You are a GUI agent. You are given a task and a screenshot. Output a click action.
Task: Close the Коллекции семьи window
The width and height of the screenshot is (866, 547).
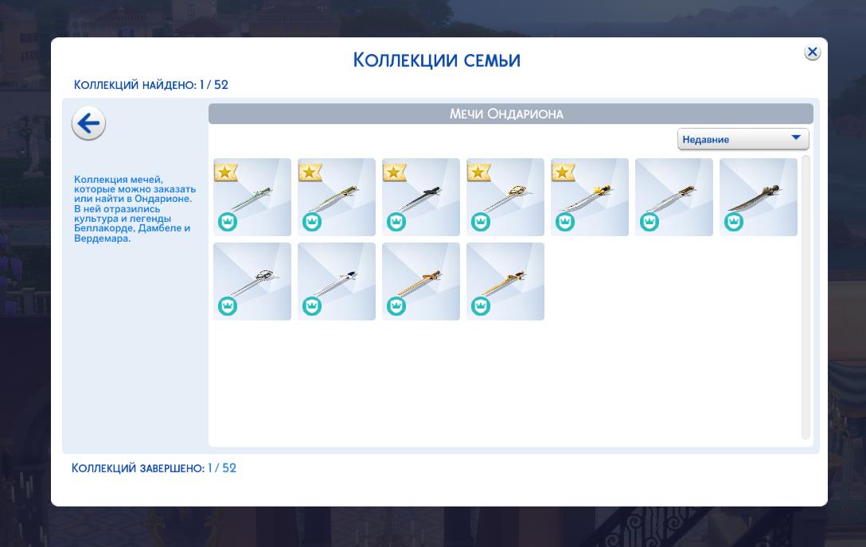point(812,52)
